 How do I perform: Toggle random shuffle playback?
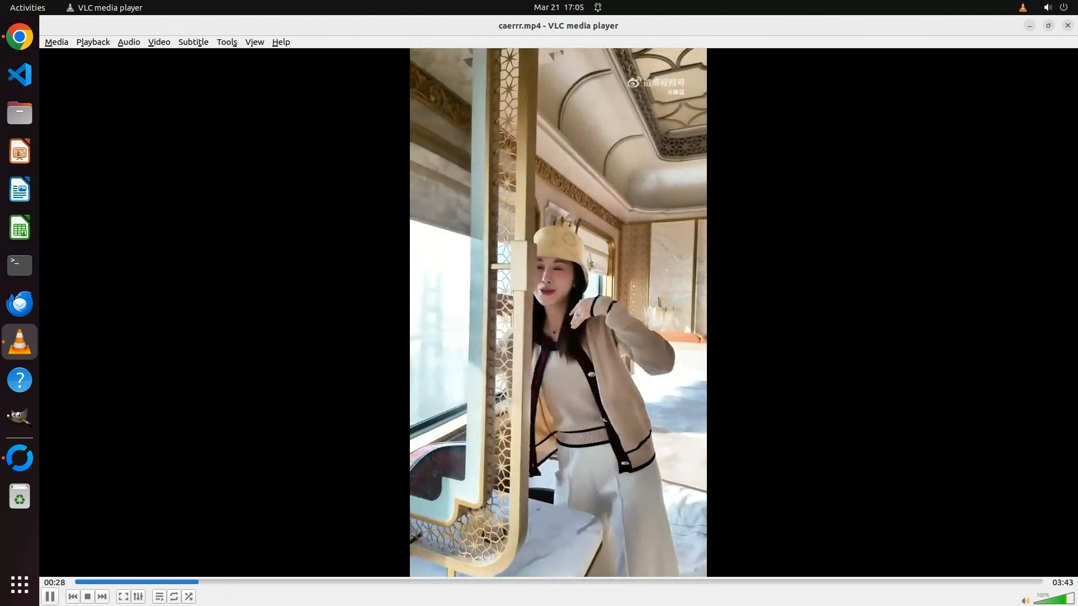click(189, 596)
